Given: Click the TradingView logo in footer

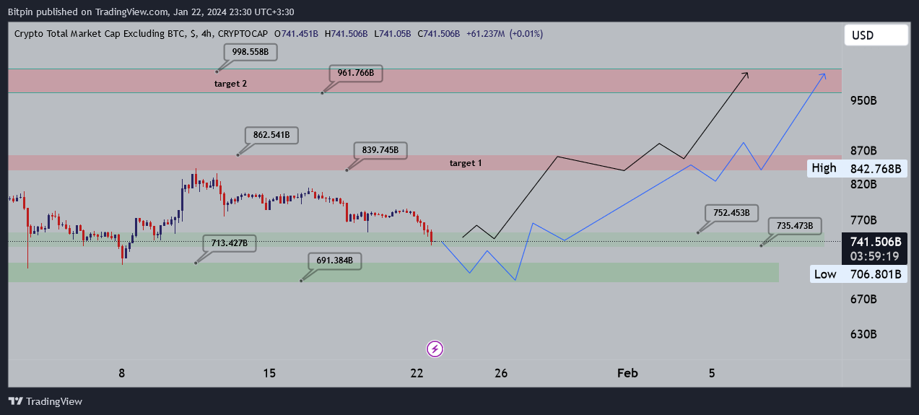Looking at the screenshot, I should point(45,401).
